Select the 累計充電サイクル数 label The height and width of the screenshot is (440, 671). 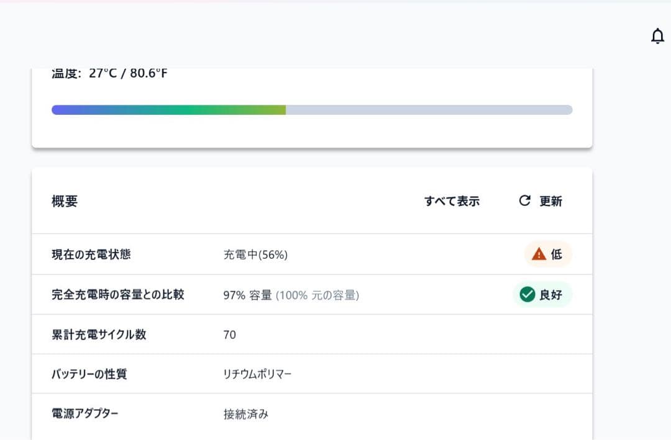tap(99, 334)
